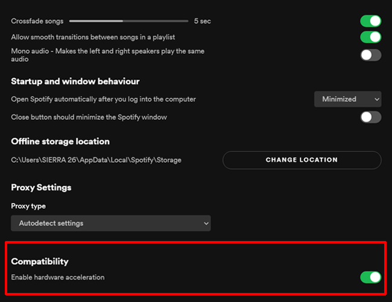Toggle Close button should minimize switch
The width and height of the screenshot is (392, 302).
(x=370, y=117)
